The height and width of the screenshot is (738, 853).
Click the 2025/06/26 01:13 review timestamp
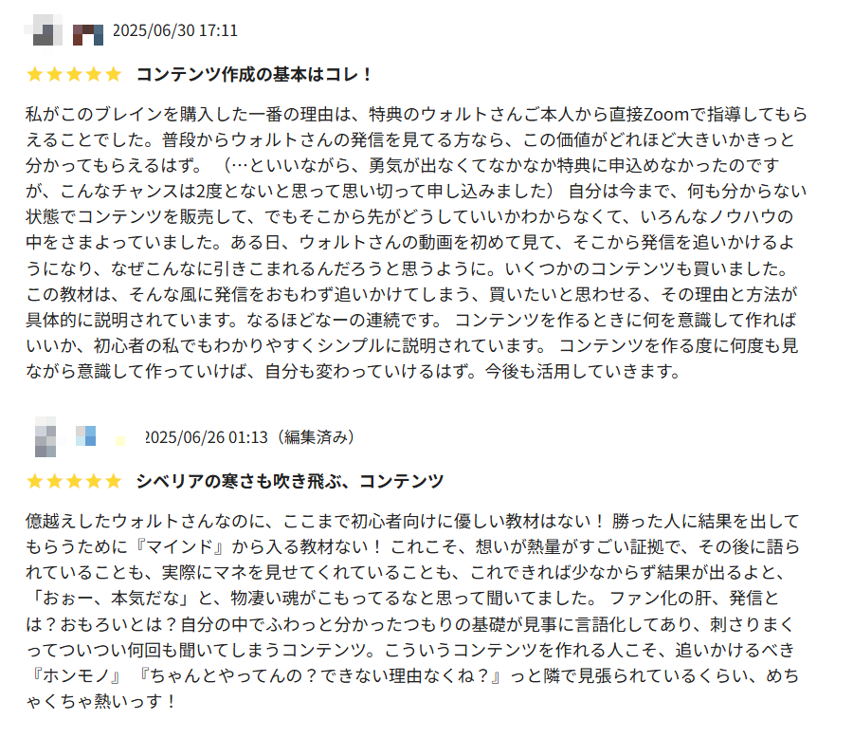tap(207, 437)
